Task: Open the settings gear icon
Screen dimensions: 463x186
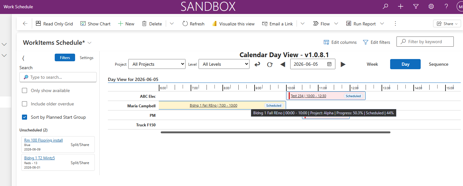Action: tap(431, 6)
